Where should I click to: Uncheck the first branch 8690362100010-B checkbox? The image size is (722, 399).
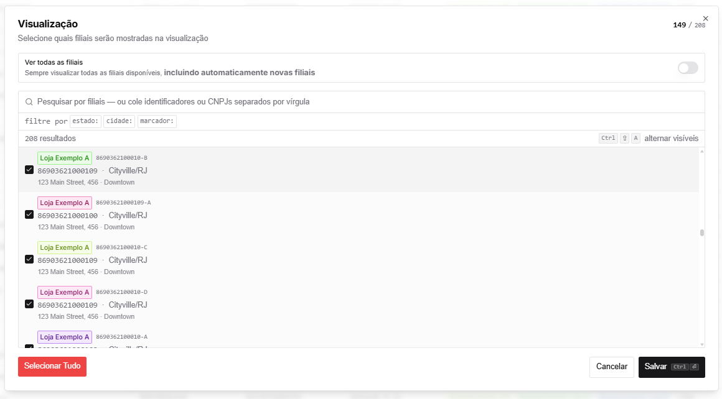29,170
